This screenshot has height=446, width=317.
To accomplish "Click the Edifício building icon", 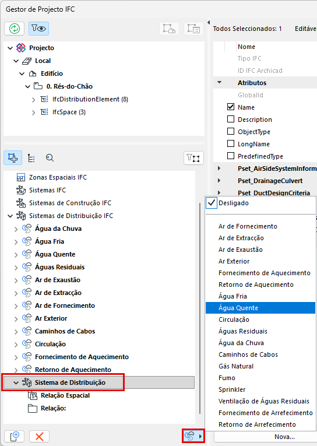I will pos(33,73).
